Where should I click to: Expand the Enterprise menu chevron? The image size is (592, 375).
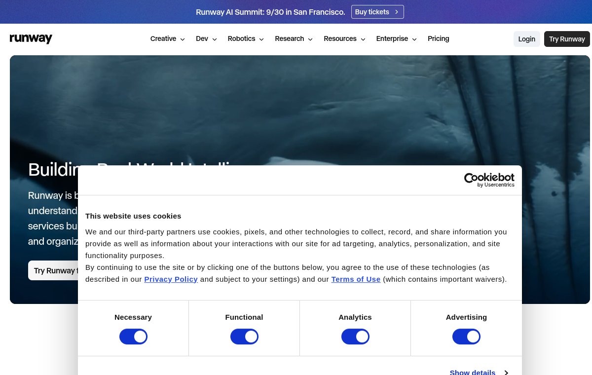[x=414, y=39]
